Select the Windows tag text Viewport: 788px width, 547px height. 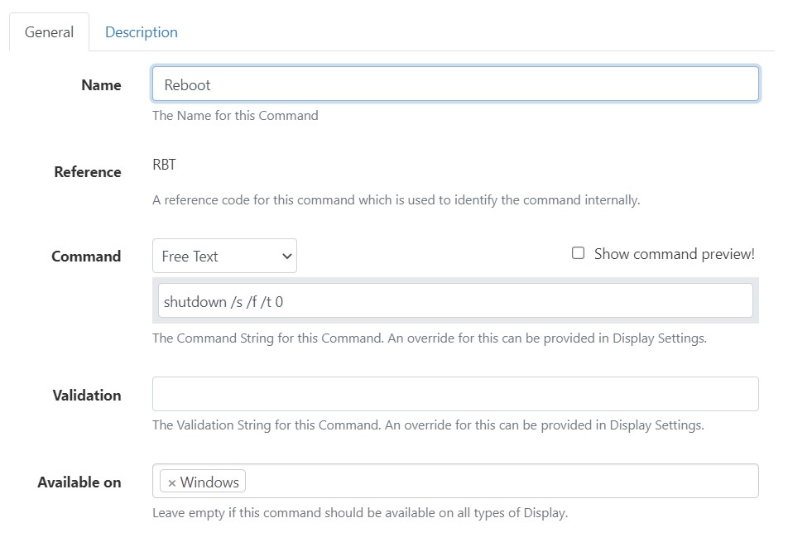[209, 482]
